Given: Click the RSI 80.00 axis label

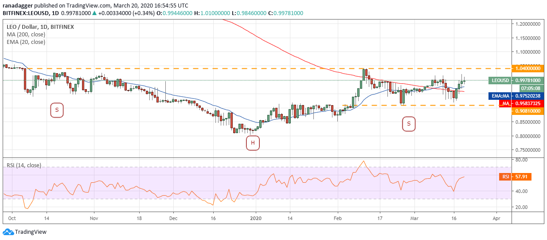Looking at the screenshot, I should click(520, 159).
